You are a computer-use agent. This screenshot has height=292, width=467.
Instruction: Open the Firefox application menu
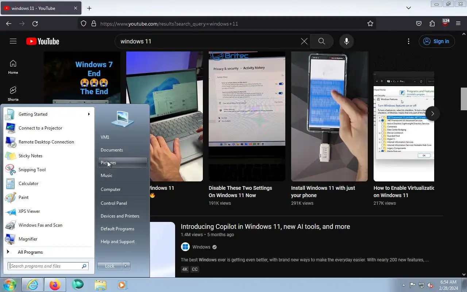tap(458, 23)
